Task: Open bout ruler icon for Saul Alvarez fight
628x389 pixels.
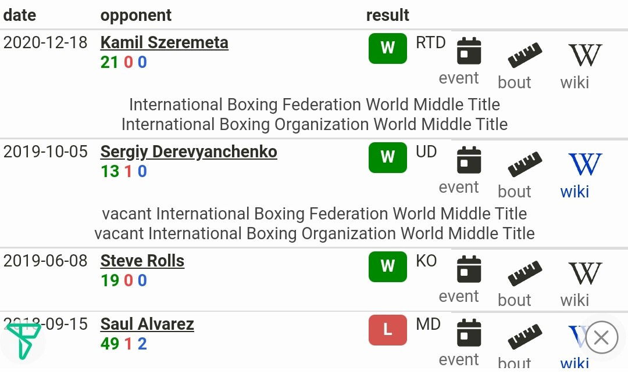Action: pos(524,337)
